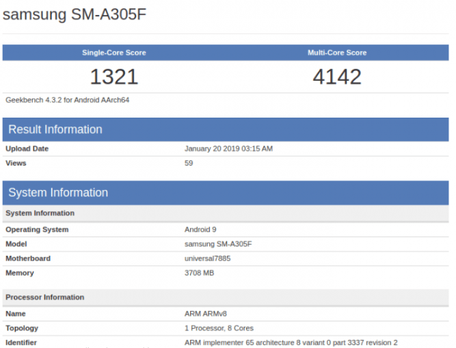Select the 'Topology' row label

click(22, 328)
